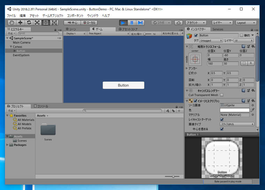Click the Step frame button

pyautogui.click(x=140, y=23)
